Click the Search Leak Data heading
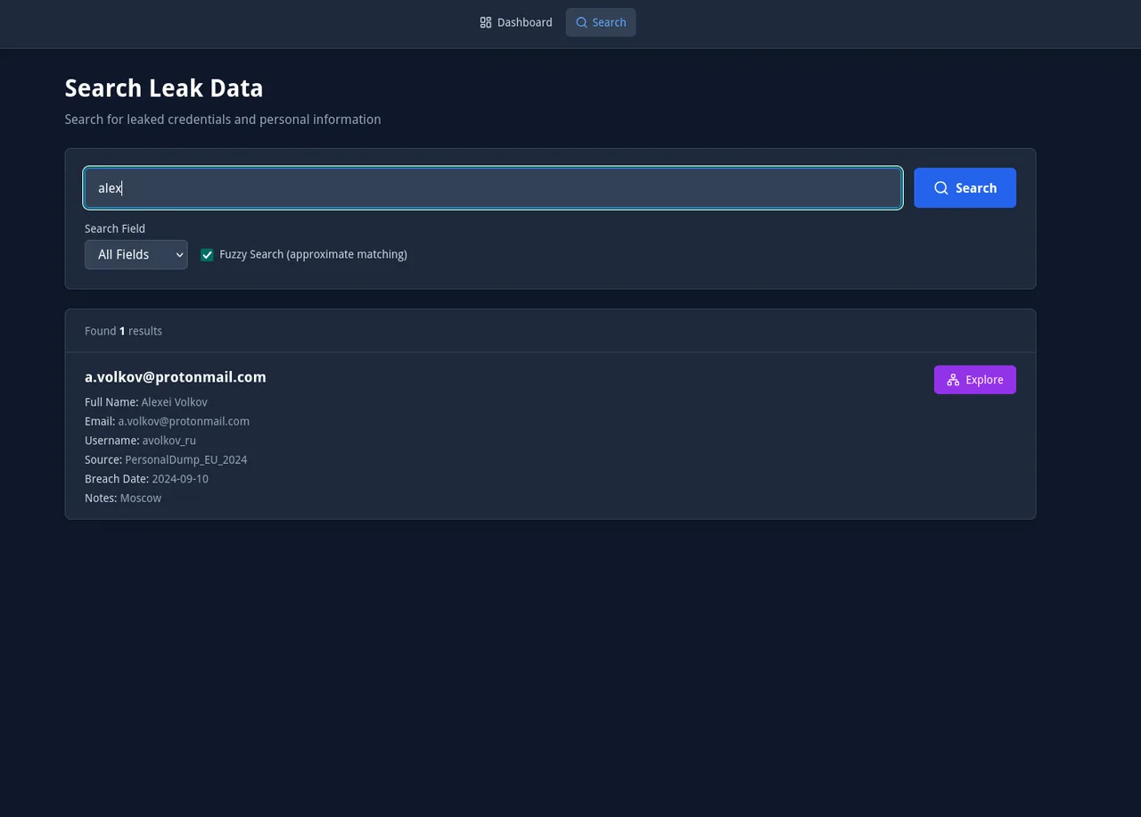Screen dimensions: 1141x817 164,88
